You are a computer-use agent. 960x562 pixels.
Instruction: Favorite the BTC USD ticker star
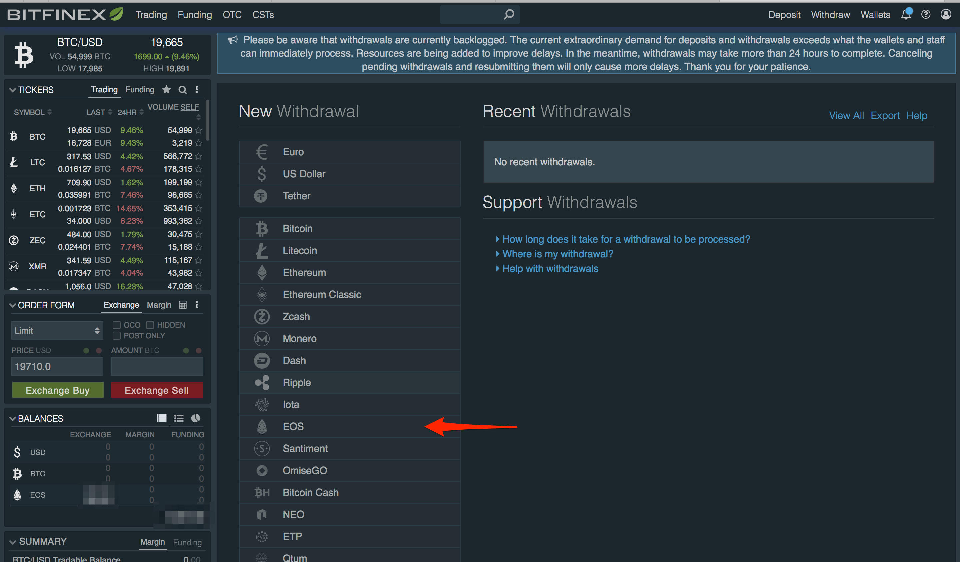tap(198, 130)
